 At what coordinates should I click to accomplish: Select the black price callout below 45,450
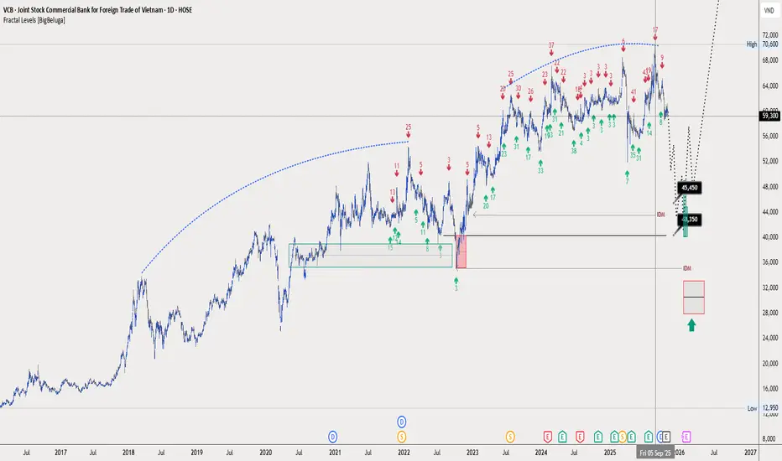click(x=690, y=220)
